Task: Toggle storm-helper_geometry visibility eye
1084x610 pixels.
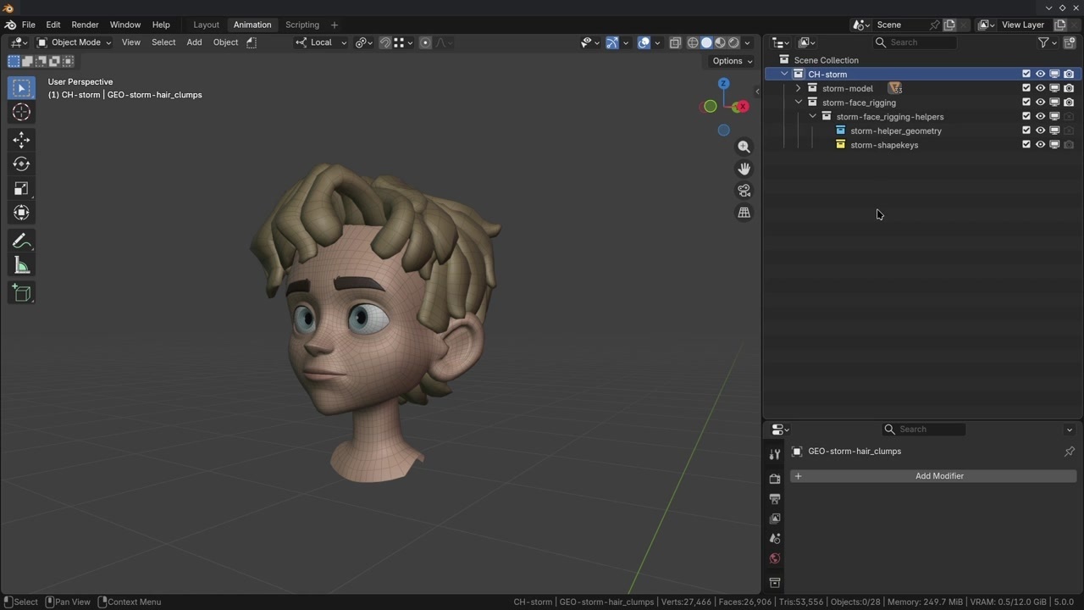Action: tap(1040, 130)
